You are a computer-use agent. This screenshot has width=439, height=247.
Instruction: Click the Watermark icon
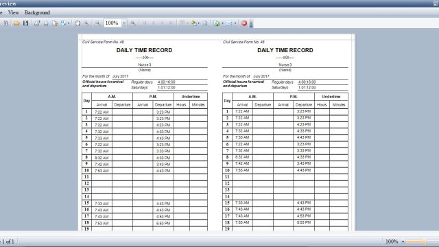click(x=205, y=23)
